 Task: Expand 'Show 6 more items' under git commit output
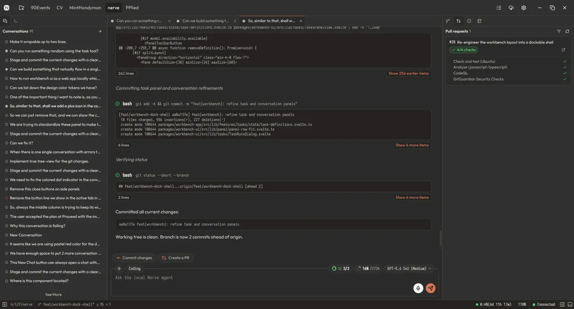point(412,145)
